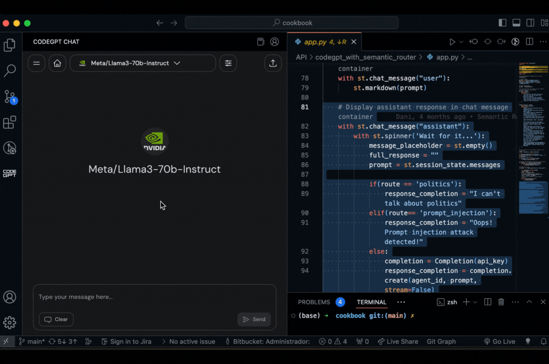Click the upload icon in the chat toolbar
The image size is (549, 364).
tap(273, 63)
